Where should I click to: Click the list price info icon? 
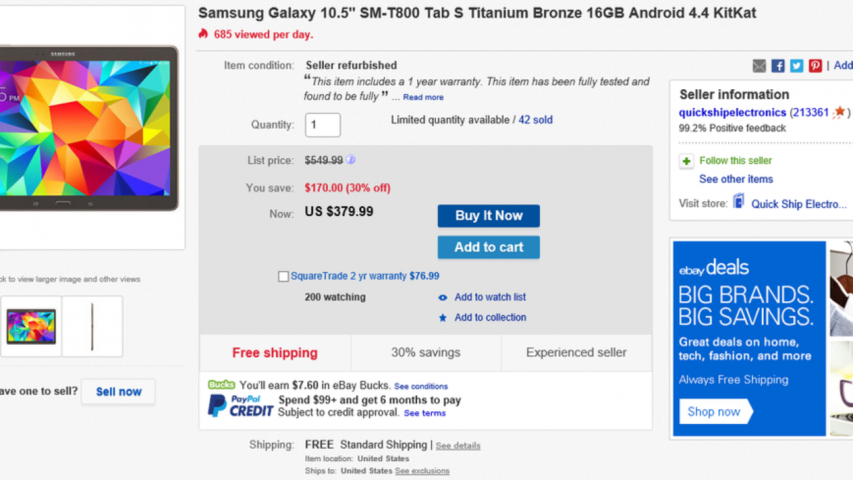[351, 160]
